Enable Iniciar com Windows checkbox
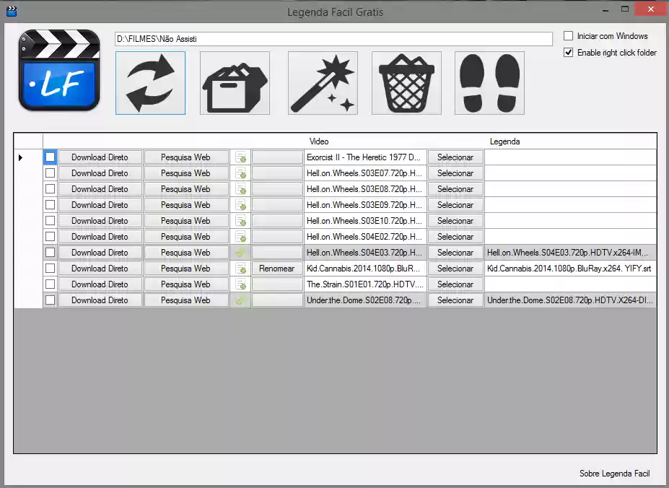 coord(569,35)
